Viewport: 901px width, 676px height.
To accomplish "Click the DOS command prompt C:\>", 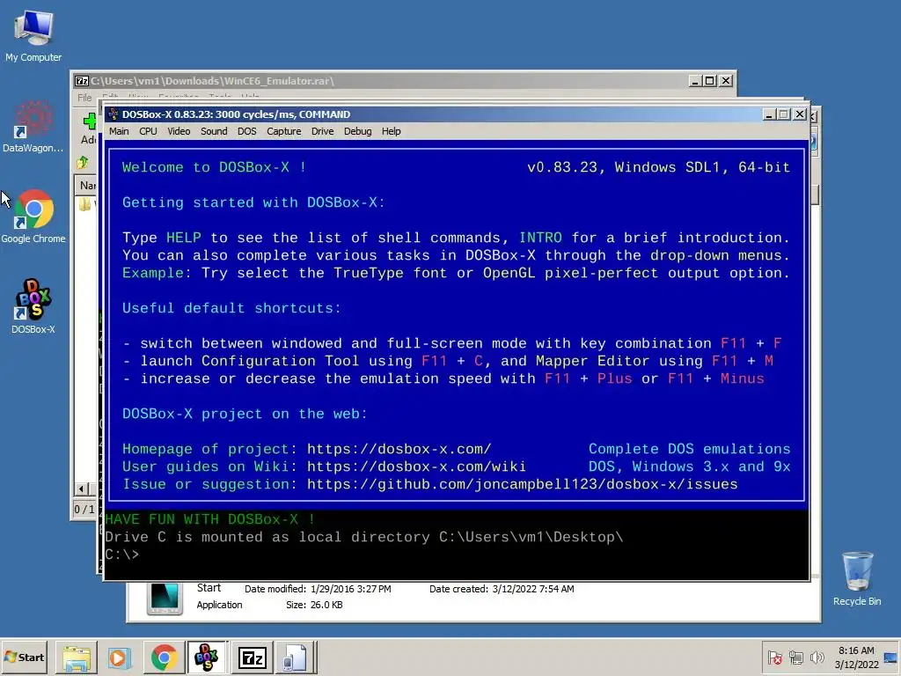I will (x=121, y=555).
